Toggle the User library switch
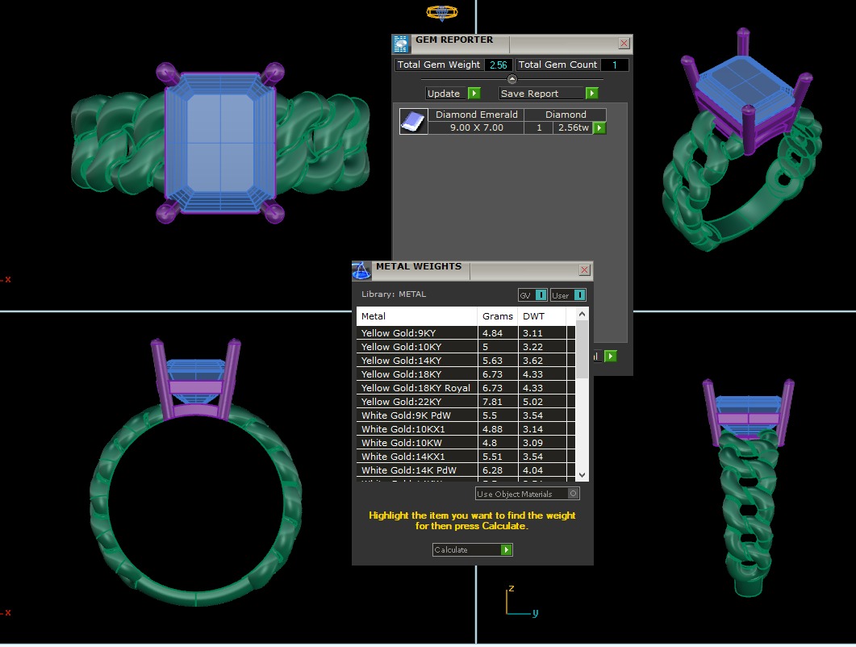856x647 pixels. tap(579, 295)
